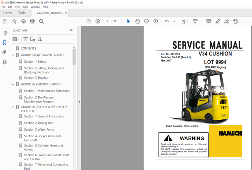The width and height of the screenshot is (252, 170).
Task: Open Section 2 Lifting, Jacking bookmark
Action: [44, 70]
